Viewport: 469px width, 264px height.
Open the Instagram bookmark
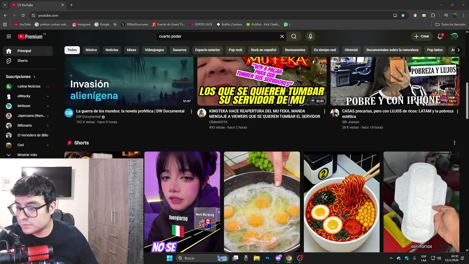[x=81, y=25]
